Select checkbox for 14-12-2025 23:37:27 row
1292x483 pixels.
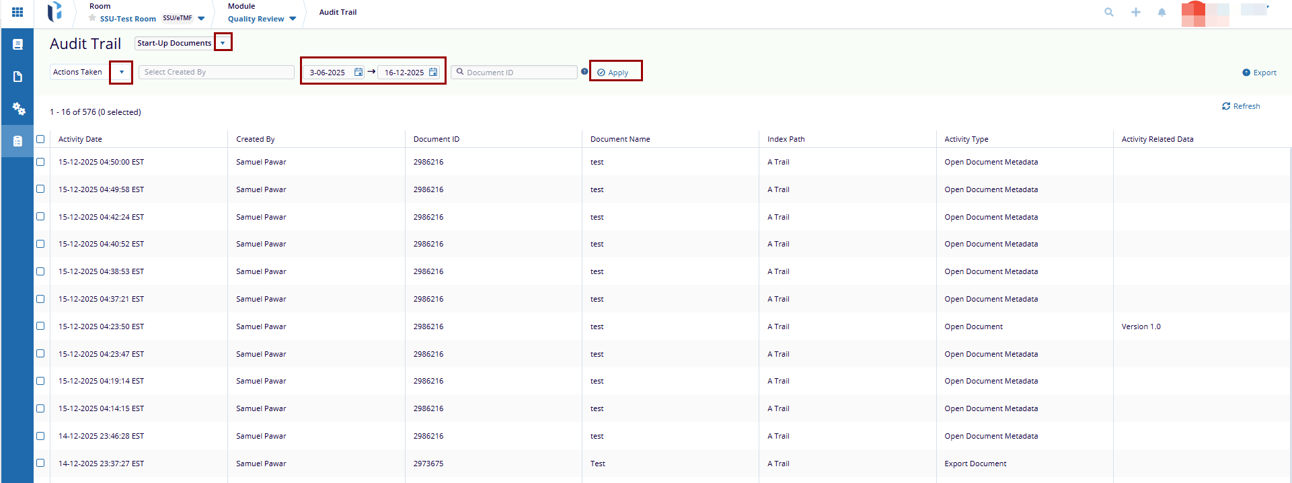pyautogui.click(x=40, y=464)
